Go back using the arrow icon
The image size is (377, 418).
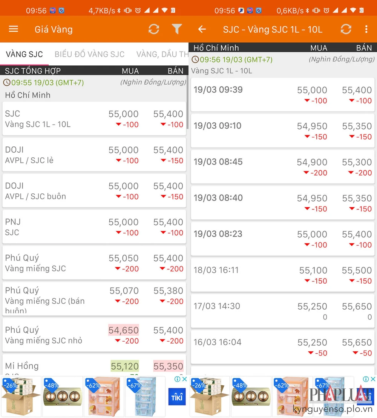coord(202,29)
